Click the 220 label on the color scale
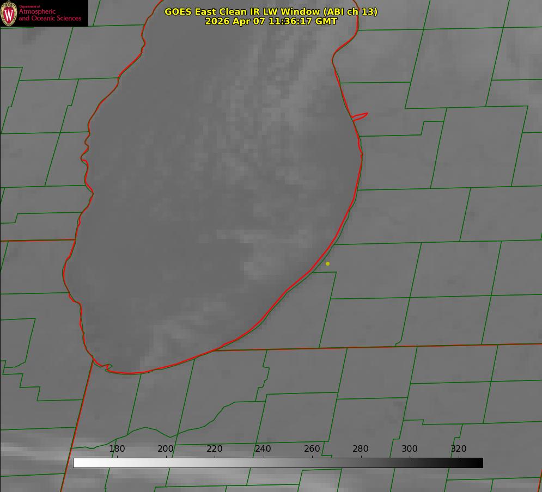This screenshot has width=542, height=492. click(x=214, y=448)
